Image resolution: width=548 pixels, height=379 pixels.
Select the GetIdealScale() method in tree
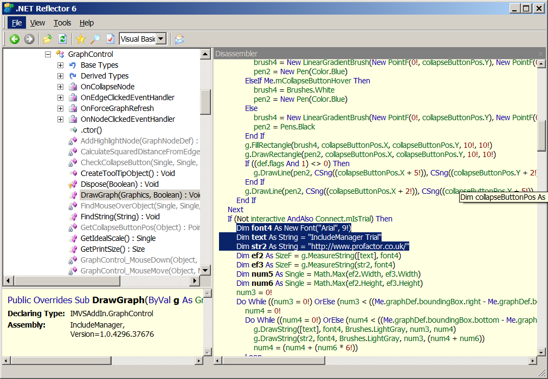(118, 238)
